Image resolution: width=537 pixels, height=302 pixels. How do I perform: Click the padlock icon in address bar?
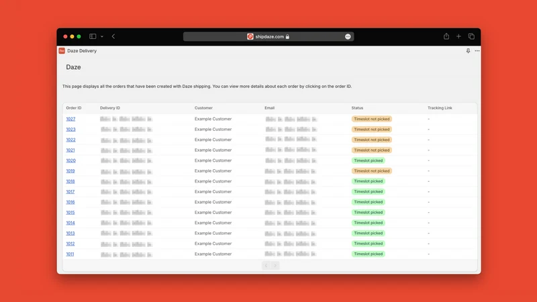point(287,37)
